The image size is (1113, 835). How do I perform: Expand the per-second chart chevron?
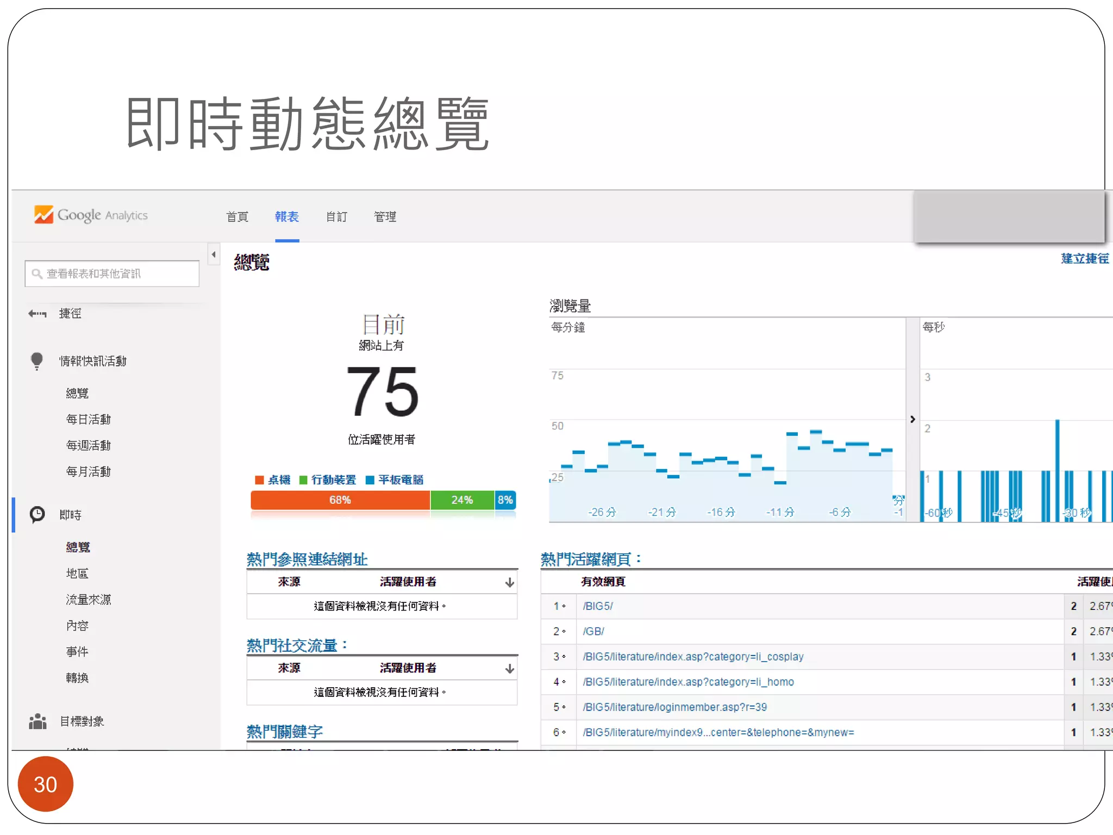912,419
